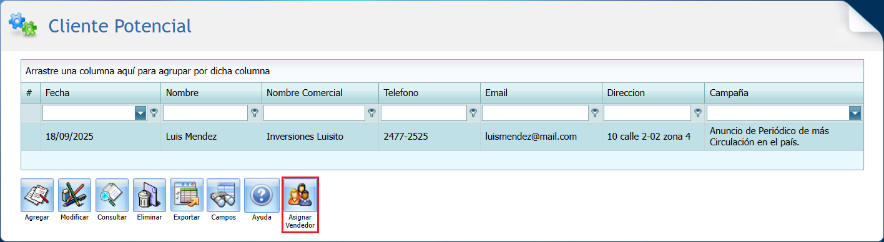Screen dimensions: 884x242
Task: Select the 10 calle 2-02 zona 4 cell
Action: click(x=653, y=137)
